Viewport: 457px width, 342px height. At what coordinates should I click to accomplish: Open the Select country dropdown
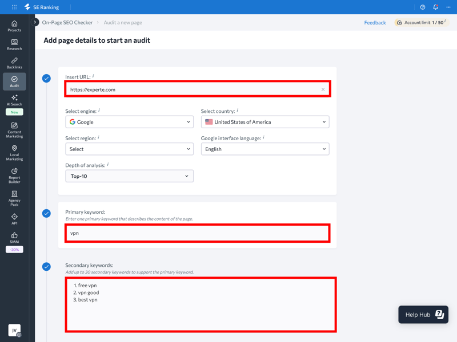pos(265,122)
